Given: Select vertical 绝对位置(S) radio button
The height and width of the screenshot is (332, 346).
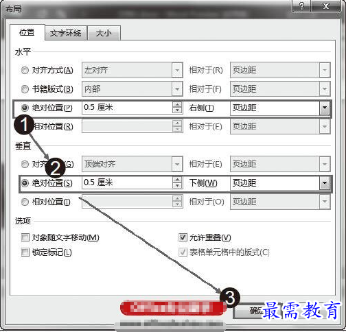Looking at the screenshot, I should [x=25, y=182].
